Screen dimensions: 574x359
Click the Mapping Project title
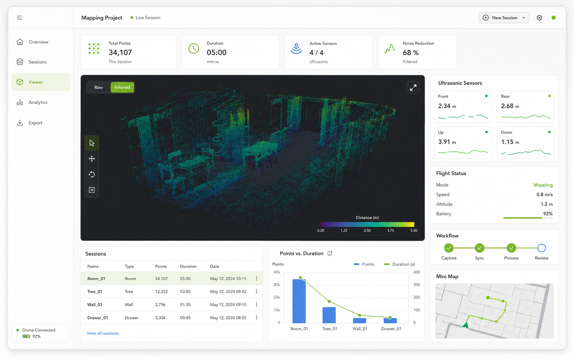(x=102, y=18)
